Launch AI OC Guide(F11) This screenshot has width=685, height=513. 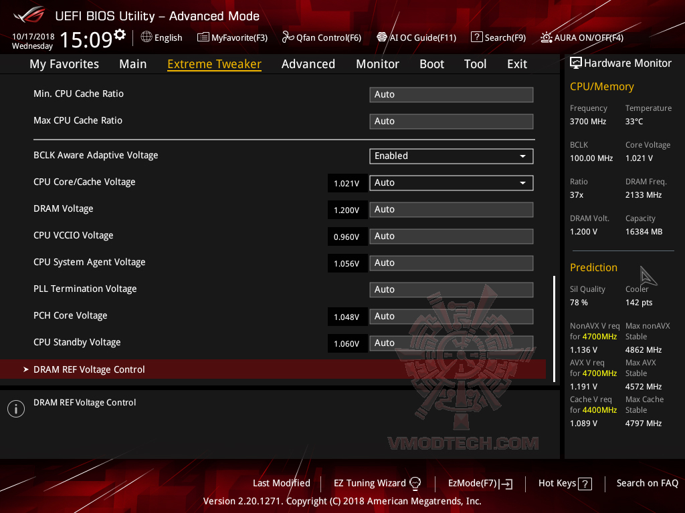point(416,37)
